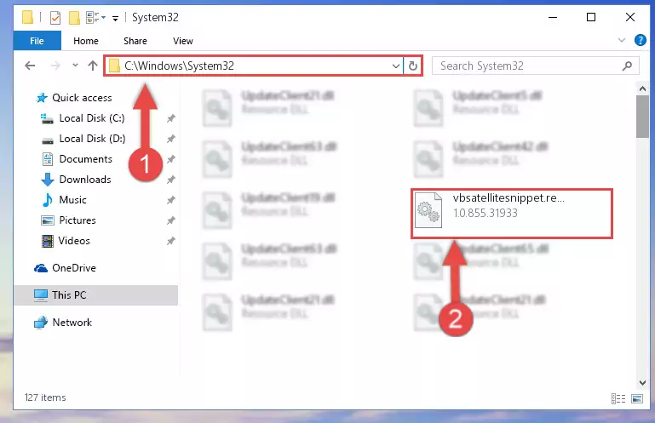This screenshot has height=423, width=655.
Task: Click the pin icon beside Documents
Action: [171, 159]
